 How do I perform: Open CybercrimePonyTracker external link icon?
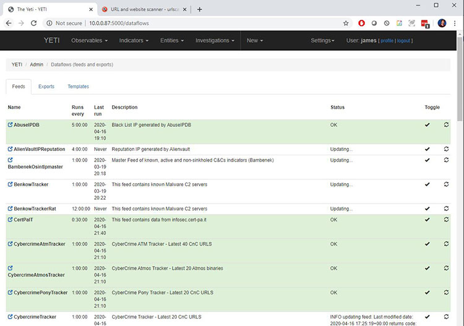coord(10,292)
